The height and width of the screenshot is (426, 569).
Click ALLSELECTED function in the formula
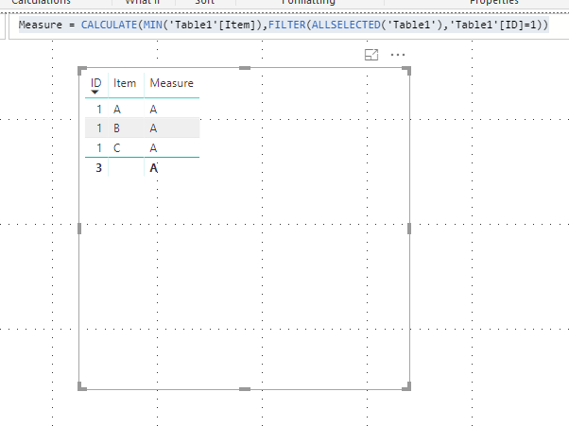[346, 25]
